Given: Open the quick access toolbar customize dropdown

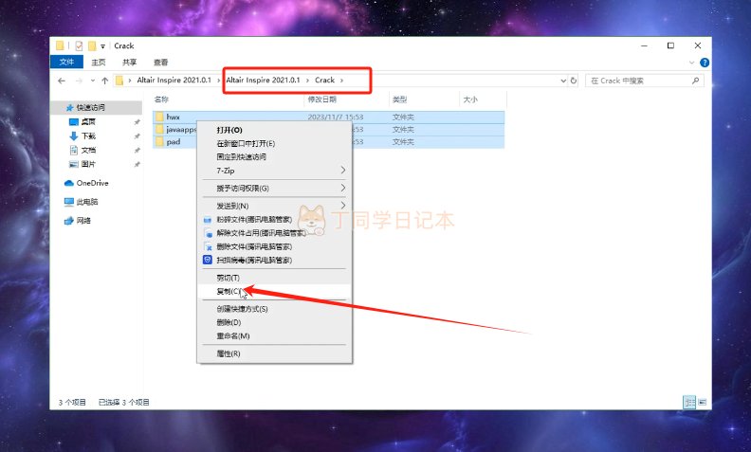Looking at the screenshot, I should pos(102,46).
